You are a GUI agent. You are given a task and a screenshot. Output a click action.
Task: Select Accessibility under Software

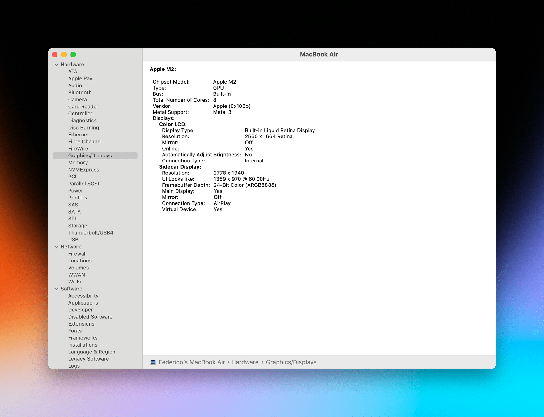(x=83, y=296)
